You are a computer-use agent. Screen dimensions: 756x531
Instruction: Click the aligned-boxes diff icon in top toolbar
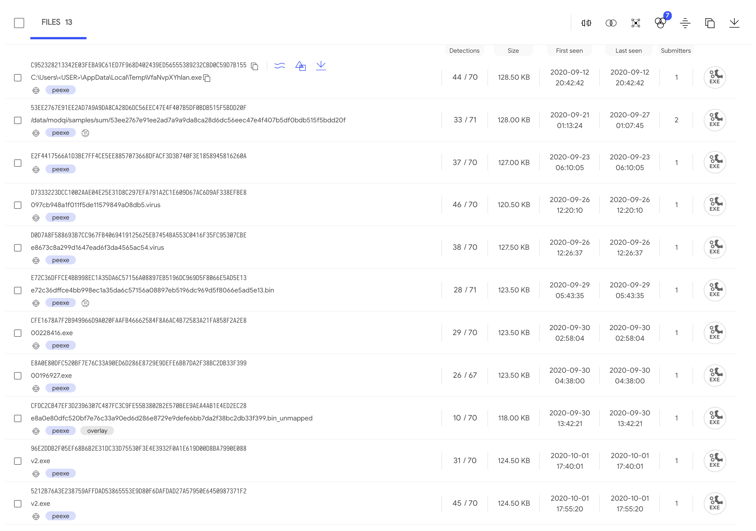586,23
